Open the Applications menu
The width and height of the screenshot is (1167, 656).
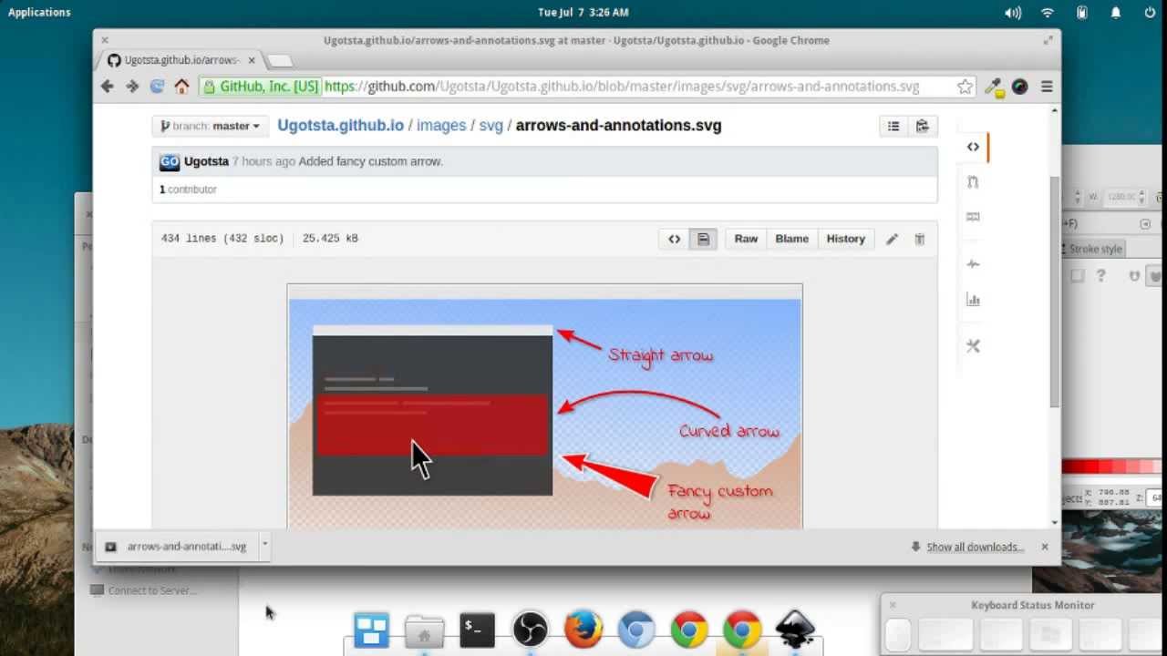[x=39, y=12]
